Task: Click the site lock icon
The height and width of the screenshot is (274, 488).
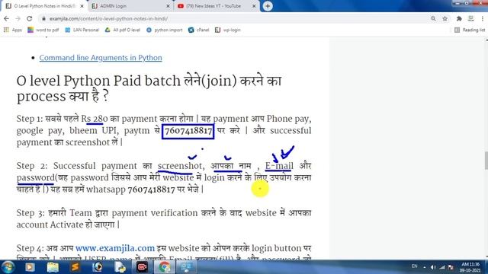Action: tap(44, 18)
